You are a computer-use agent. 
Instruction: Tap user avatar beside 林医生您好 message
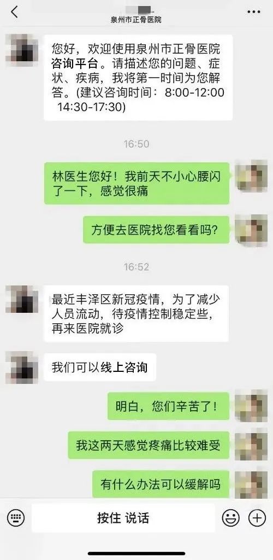[251, 176]
